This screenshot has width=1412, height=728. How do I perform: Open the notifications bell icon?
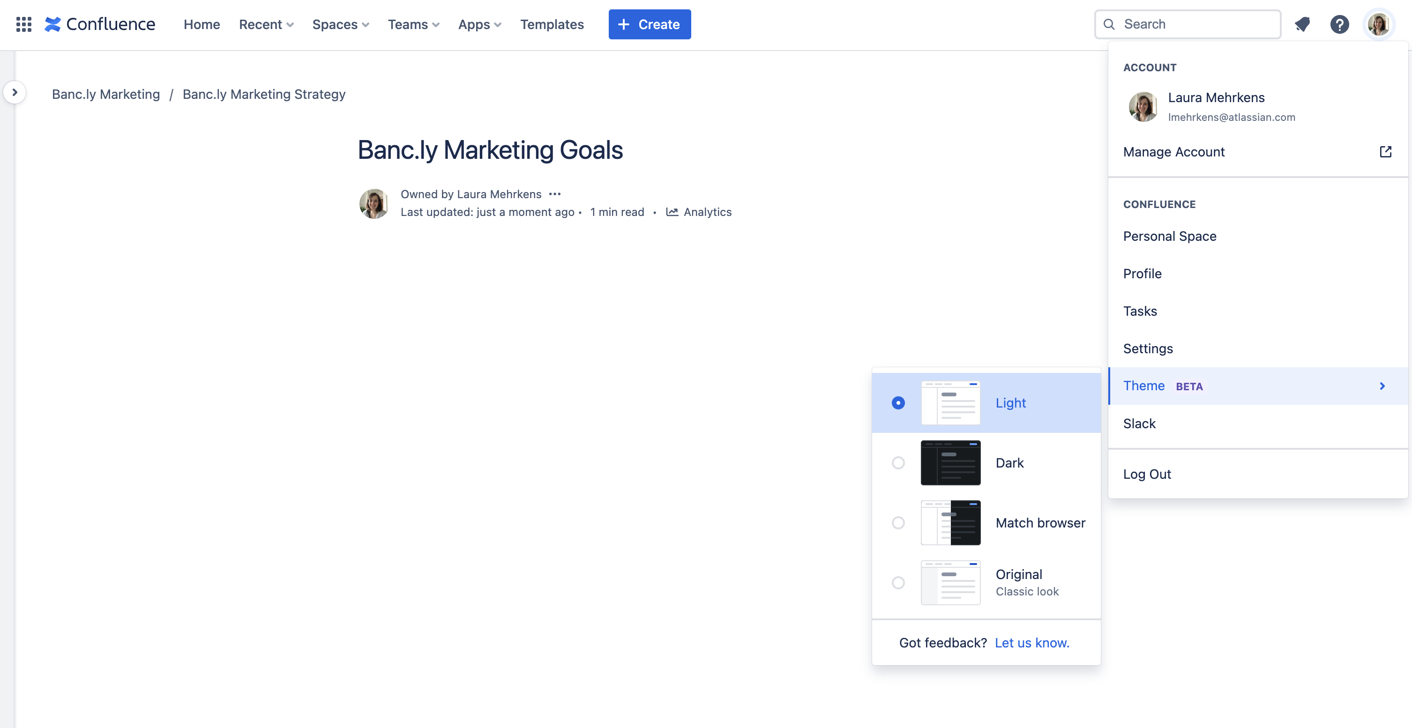click(x=1302, y=24)
